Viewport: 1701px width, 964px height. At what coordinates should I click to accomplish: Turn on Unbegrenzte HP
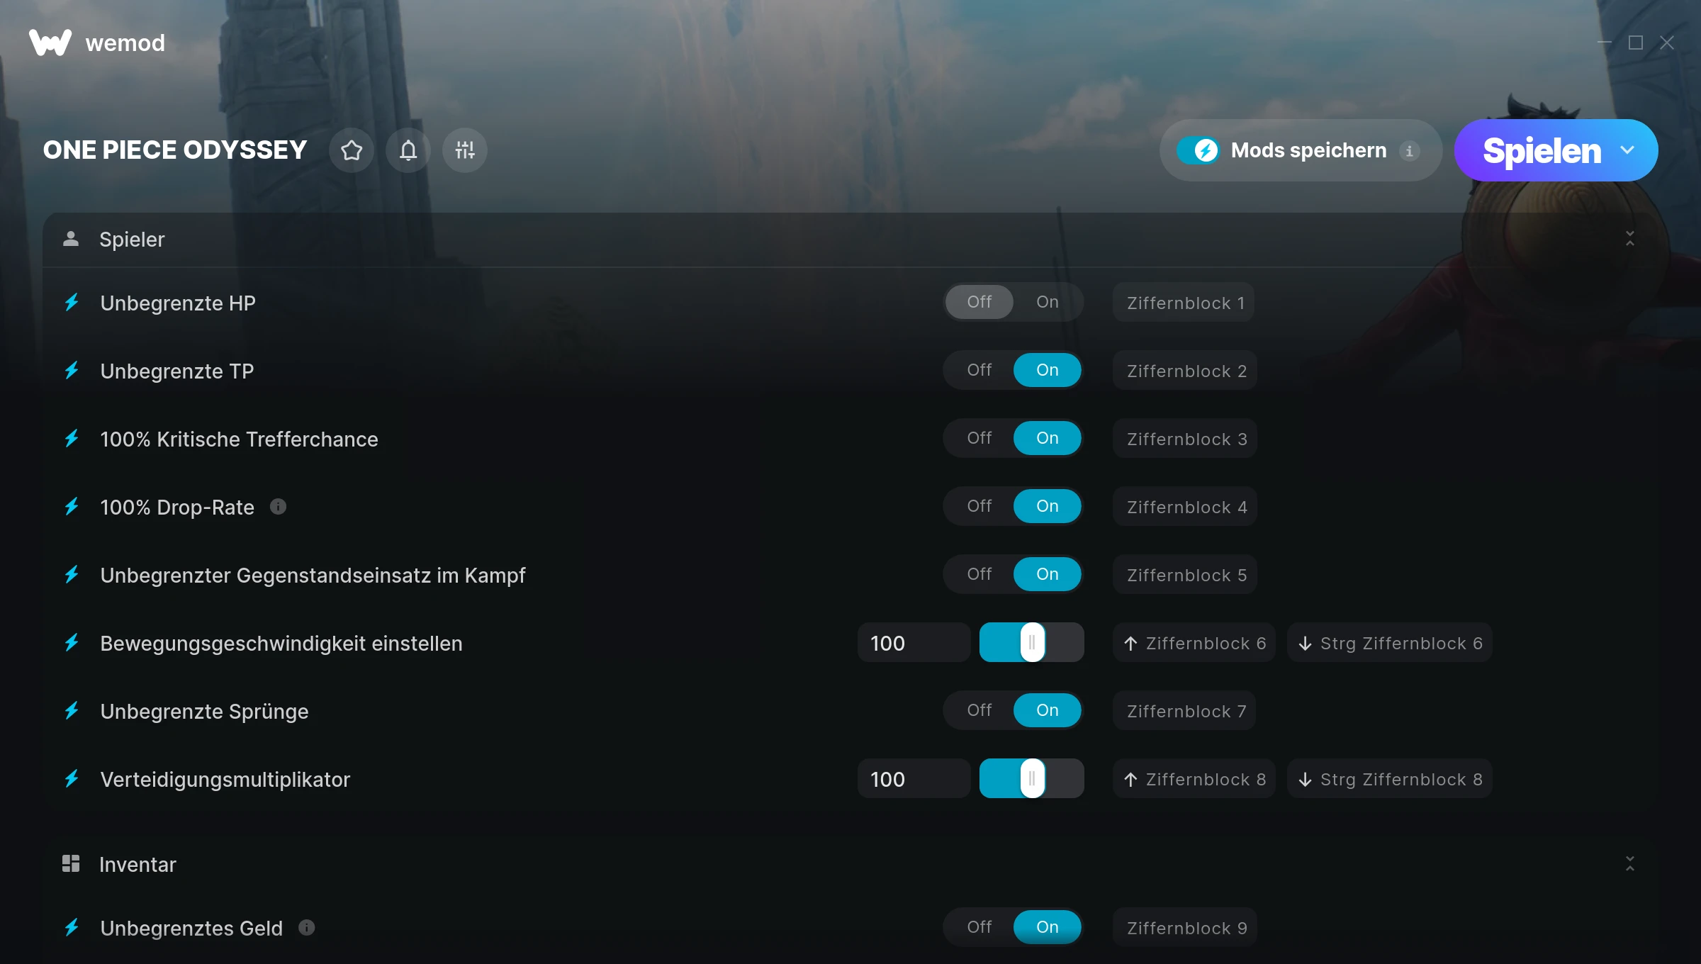click(x=1048, y=302)
